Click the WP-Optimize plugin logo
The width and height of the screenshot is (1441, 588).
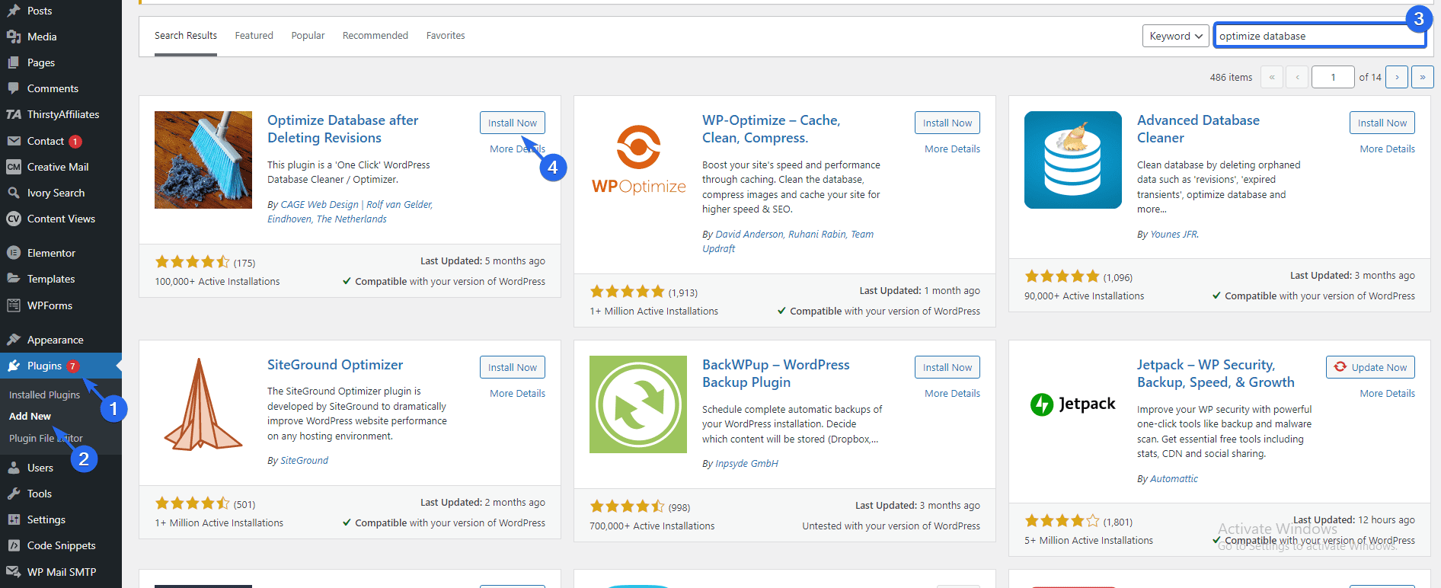[638, 160]
